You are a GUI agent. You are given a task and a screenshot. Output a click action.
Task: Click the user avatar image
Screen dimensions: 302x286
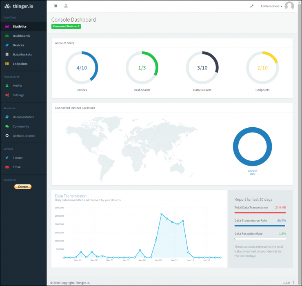[289, 6]
